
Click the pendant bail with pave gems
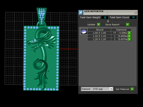42,16
